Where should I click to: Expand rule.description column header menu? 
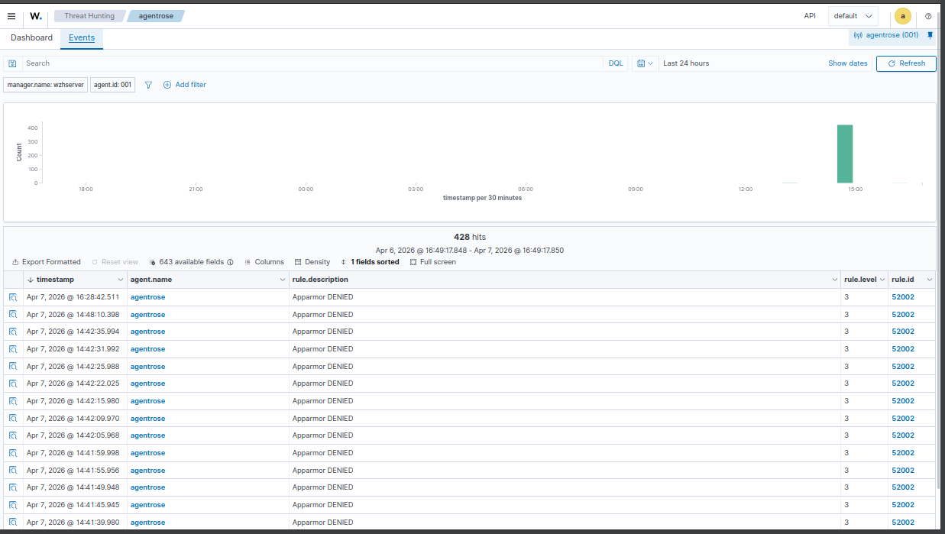pos(834,280)
